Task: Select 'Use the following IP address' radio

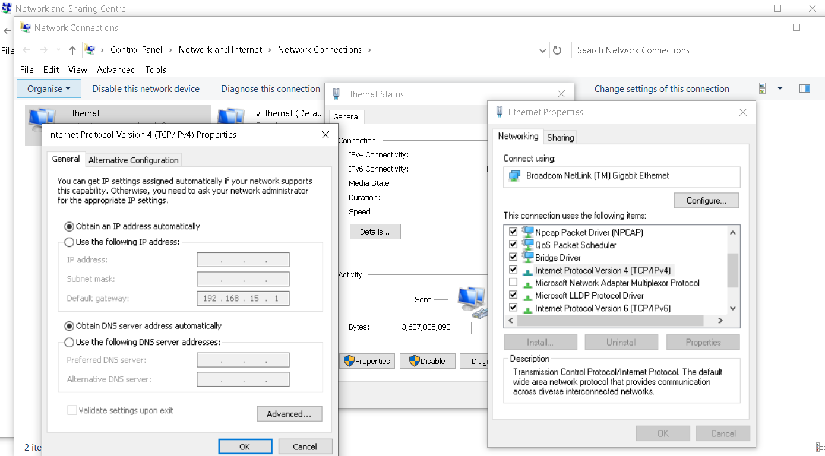Action: point(69,242)
